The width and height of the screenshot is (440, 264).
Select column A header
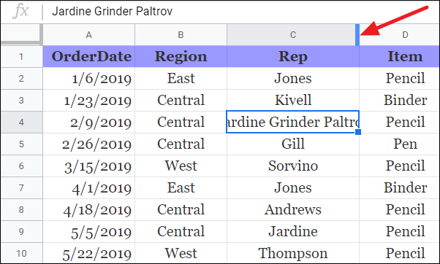(88, 35)
